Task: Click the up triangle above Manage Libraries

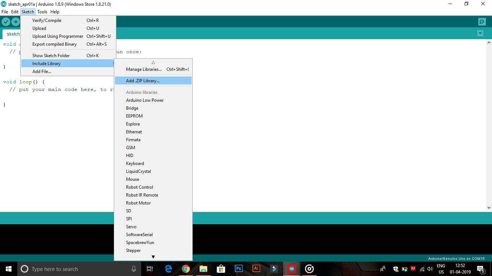Action: pos(153,62)
